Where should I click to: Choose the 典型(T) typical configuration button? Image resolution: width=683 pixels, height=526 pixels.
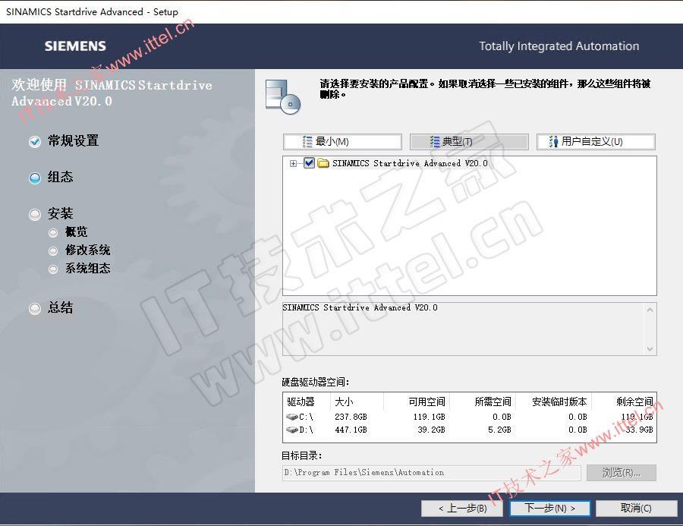(469, 142)
